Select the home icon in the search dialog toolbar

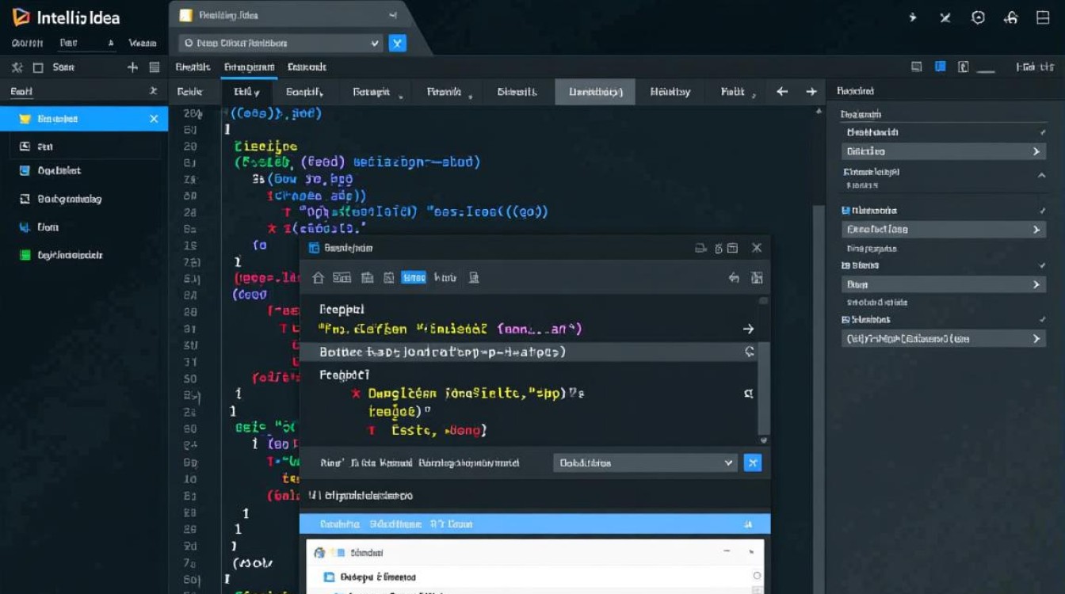point(319,279)
